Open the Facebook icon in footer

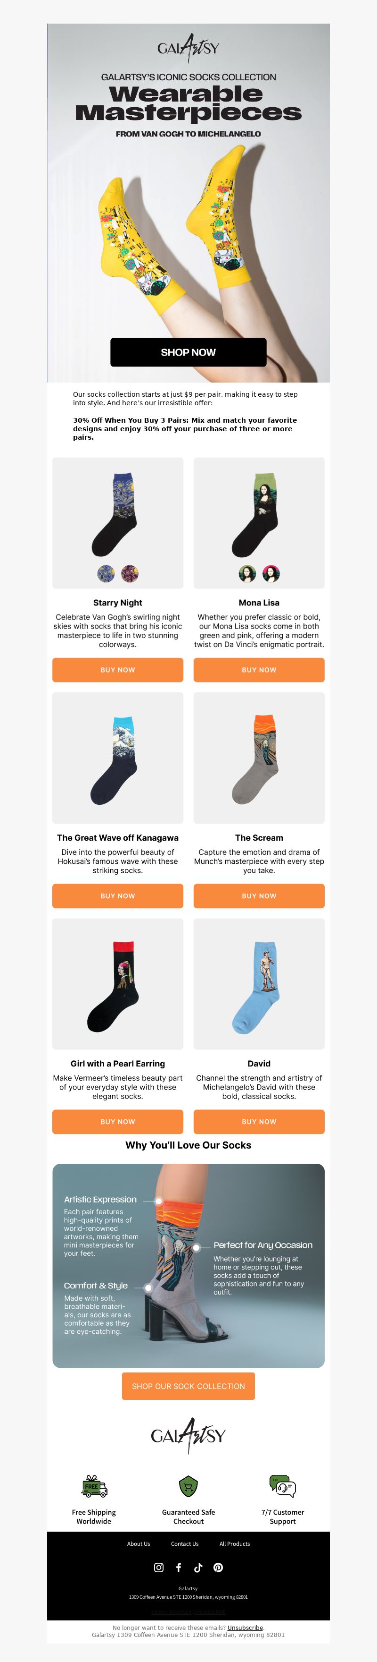pos(178,1567)
